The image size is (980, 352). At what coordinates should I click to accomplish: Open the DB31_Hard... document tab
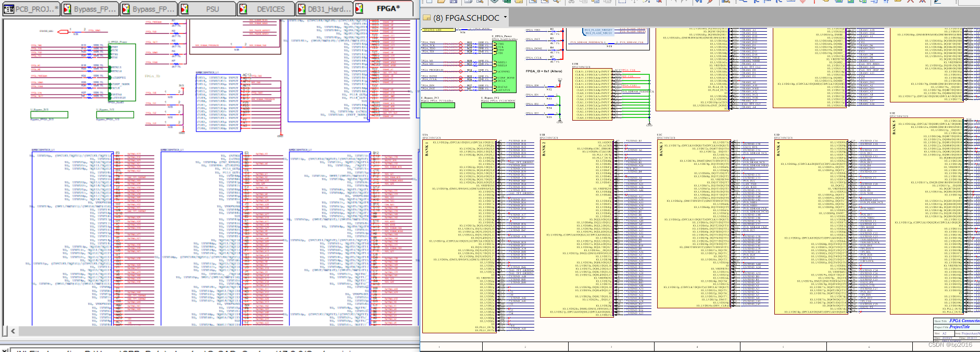324,9
